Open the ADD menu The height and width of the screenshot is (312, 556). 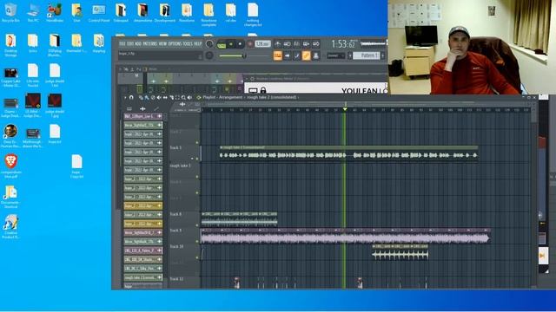(x=138, y=43)
